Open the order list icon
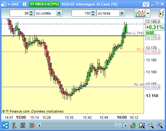The image size is (166, 131). [23, 126]
